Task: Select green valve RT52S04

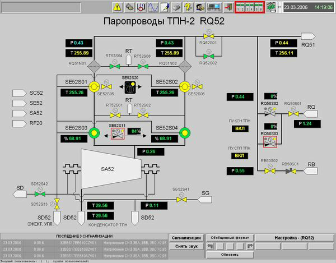Action: (x=115, y=66)
